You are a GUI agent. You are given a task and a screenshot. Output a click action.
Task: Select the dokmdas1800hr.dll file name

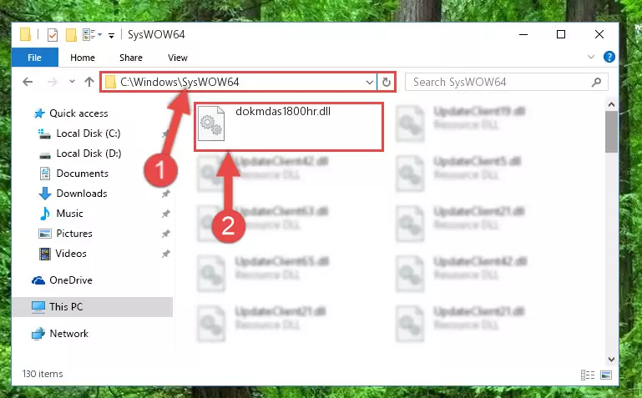coord(283,111)
